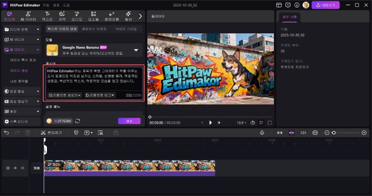Open 나의 창작물 in the sidebar

coord(19,81)
